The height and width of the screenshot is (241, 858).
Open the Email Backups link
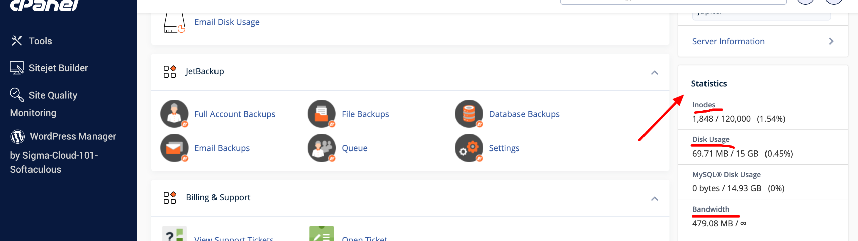coord(222,148)
